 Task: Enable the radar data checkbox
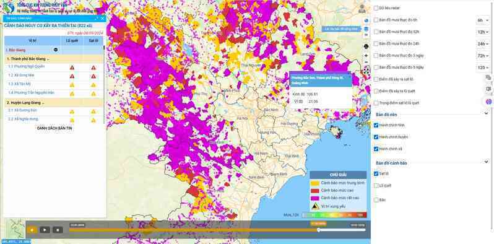click(376, 8)
